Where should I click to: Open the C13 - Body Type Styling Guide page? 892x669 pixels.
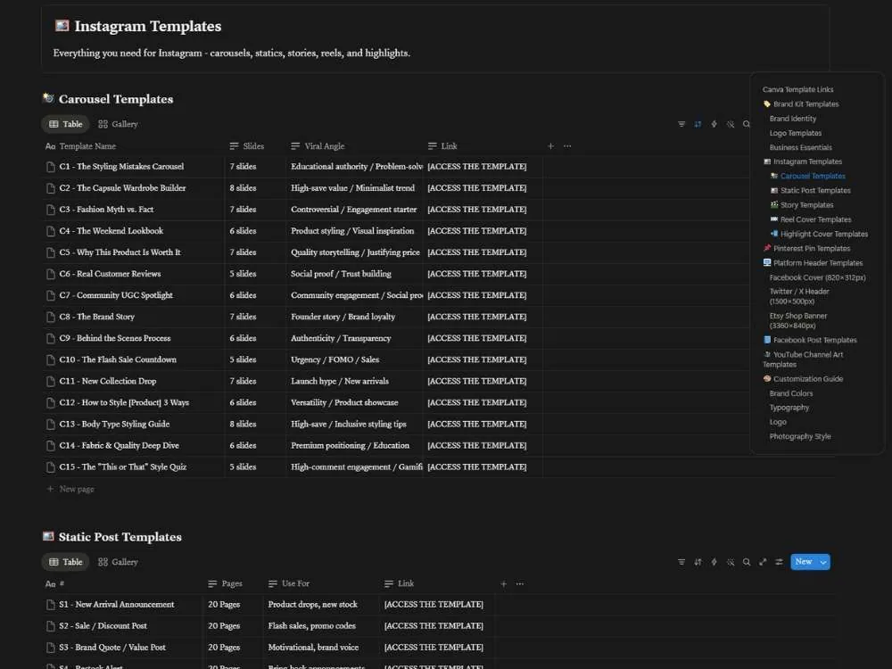[x=114, y=425]
